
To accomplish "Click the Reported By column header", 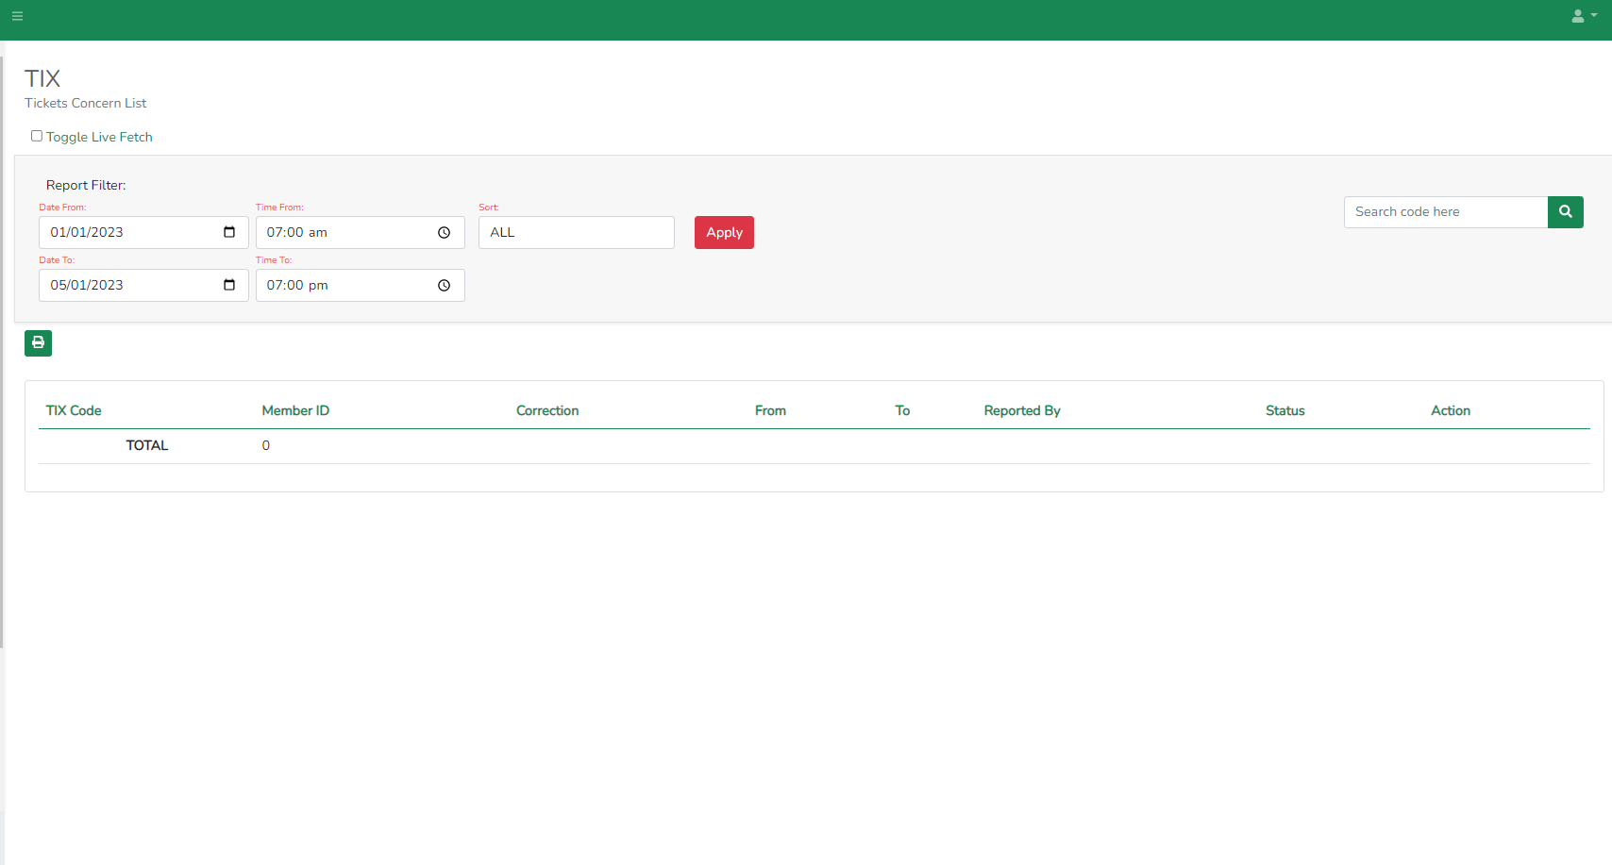I will click(1021, 410).
